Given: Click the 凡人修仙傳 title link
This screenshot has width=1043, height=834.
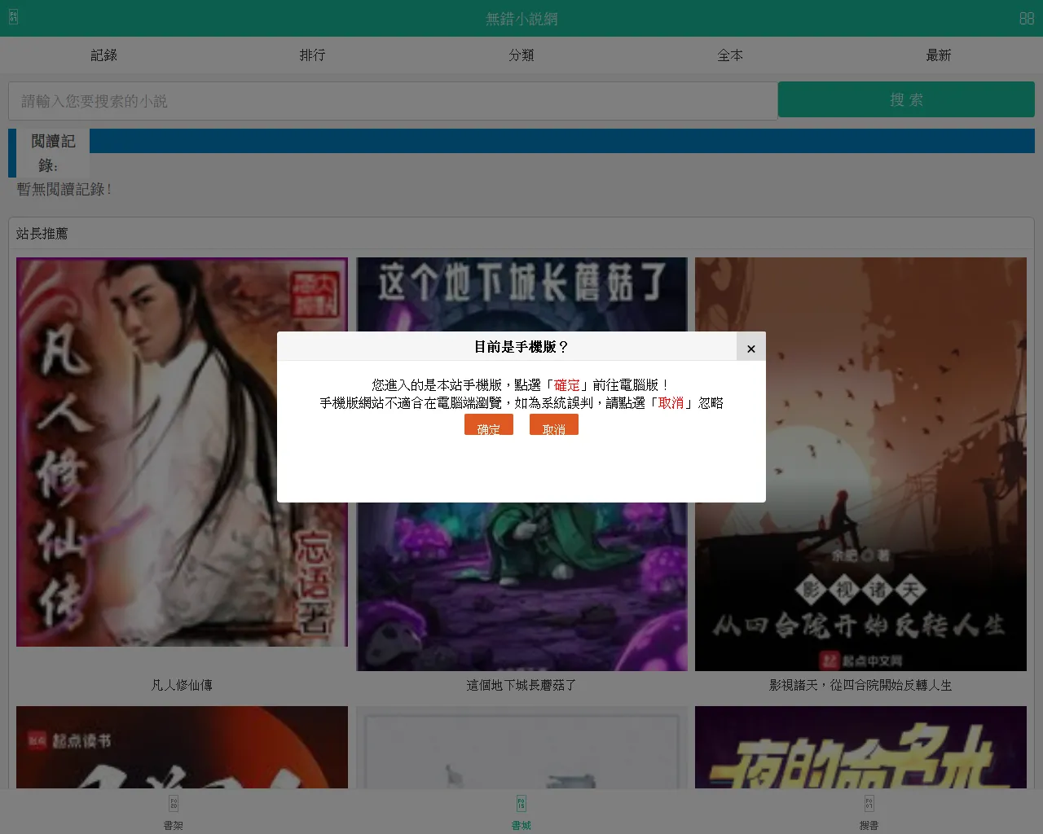Looking at the screenshot, I should (x=182, y=686).
